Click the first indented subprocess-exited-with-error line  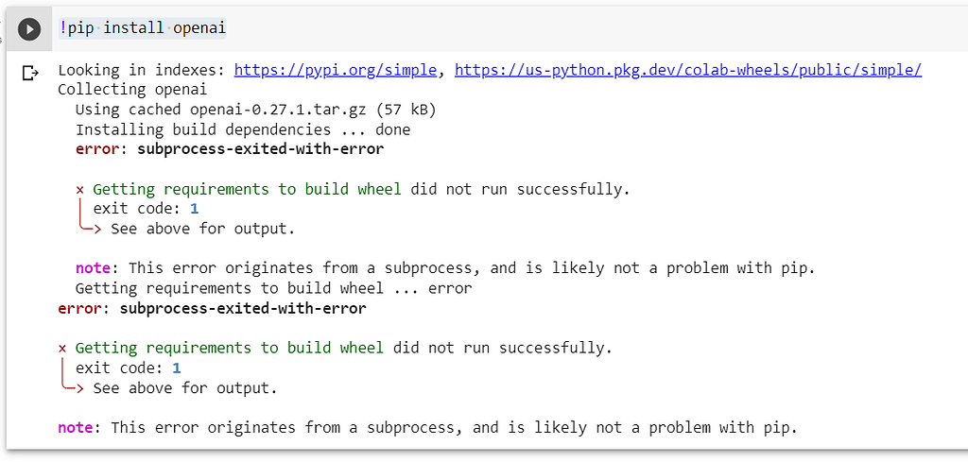[x=230, y=149]
